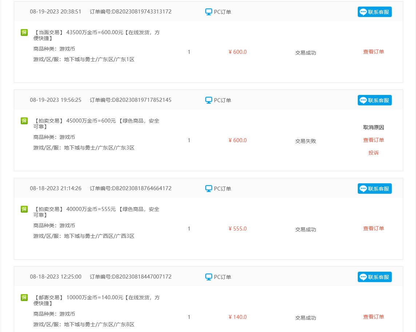Click the PC订单 monitor icon of the 20:38:51 order
This screenshot has width=416, height=332.
[x=209, y=12]
